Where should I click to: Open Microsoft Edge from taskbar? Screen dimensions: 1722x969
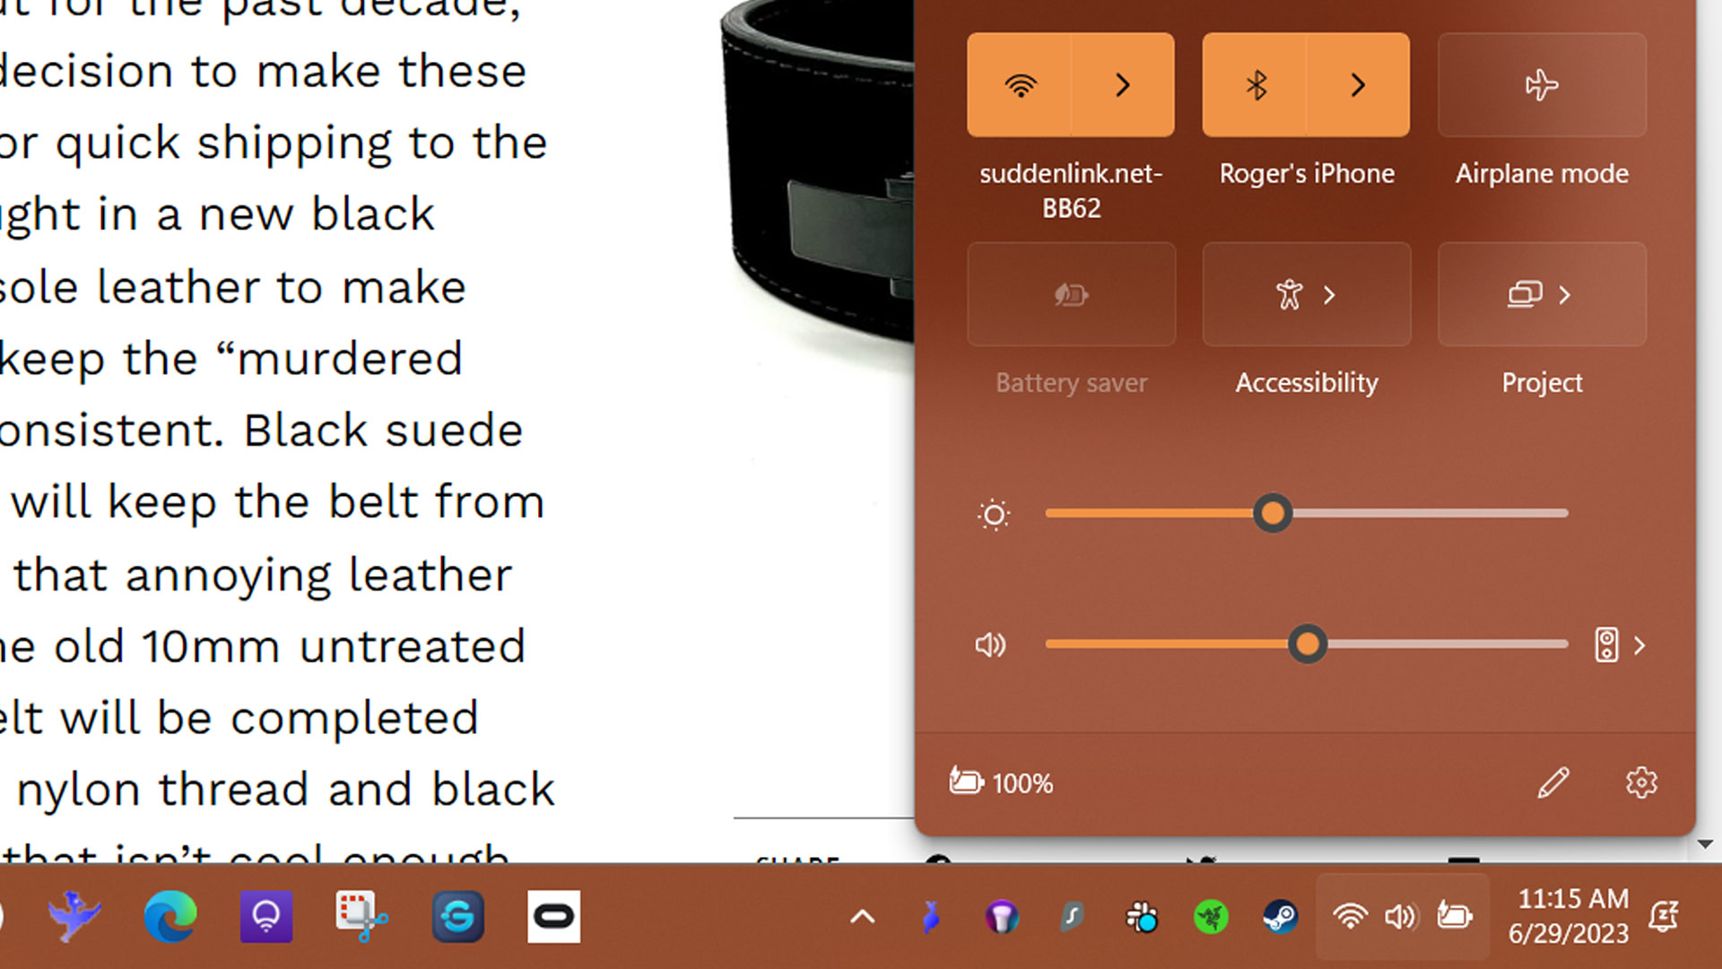170,916
